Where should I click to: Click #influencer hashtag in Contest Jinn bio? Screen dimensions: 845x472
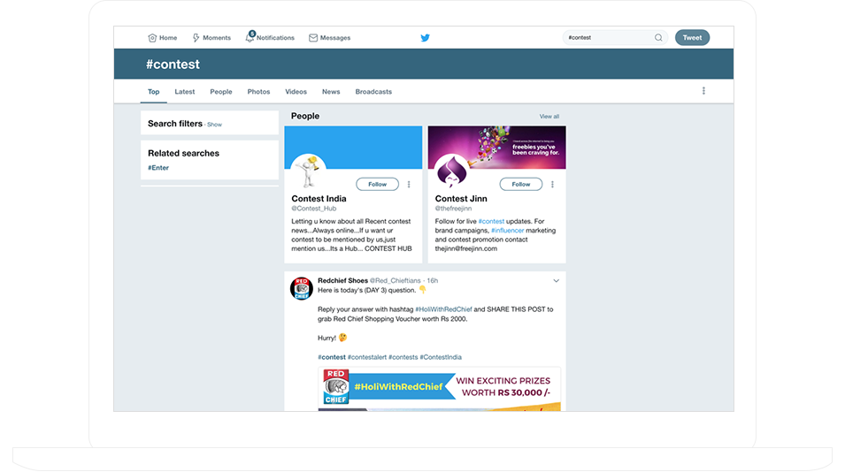508,231
